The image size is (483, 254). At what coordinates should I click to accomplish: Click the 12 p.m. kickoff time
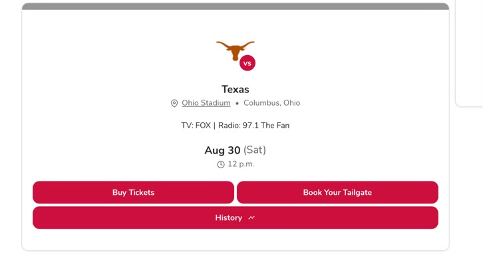click(241, 164)
